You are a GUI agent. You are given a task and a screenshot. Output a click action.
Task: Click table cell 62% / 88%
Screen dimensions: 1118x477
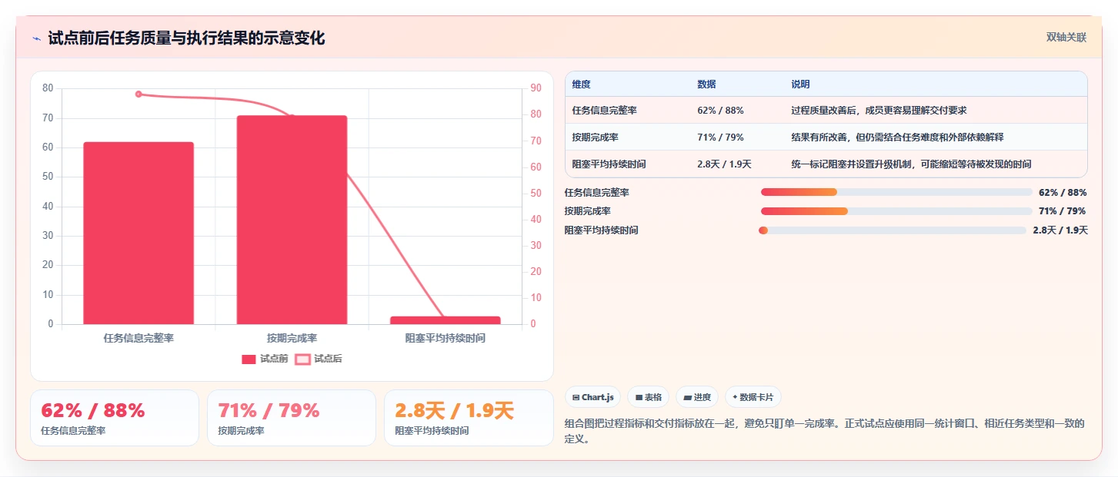[720, 111]
